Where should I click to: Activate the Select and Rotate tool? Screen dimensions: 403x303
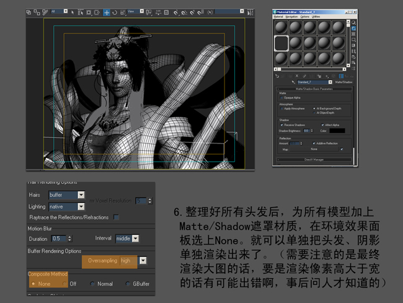tap(114, 12)
